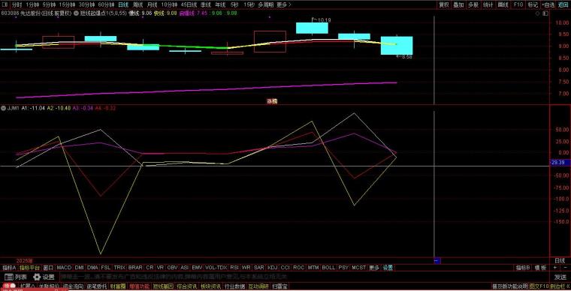Expand 更多 indicators next to MCST
Image resolution: width=571 pixels, height=291 pixels.
tap(373, 268)
